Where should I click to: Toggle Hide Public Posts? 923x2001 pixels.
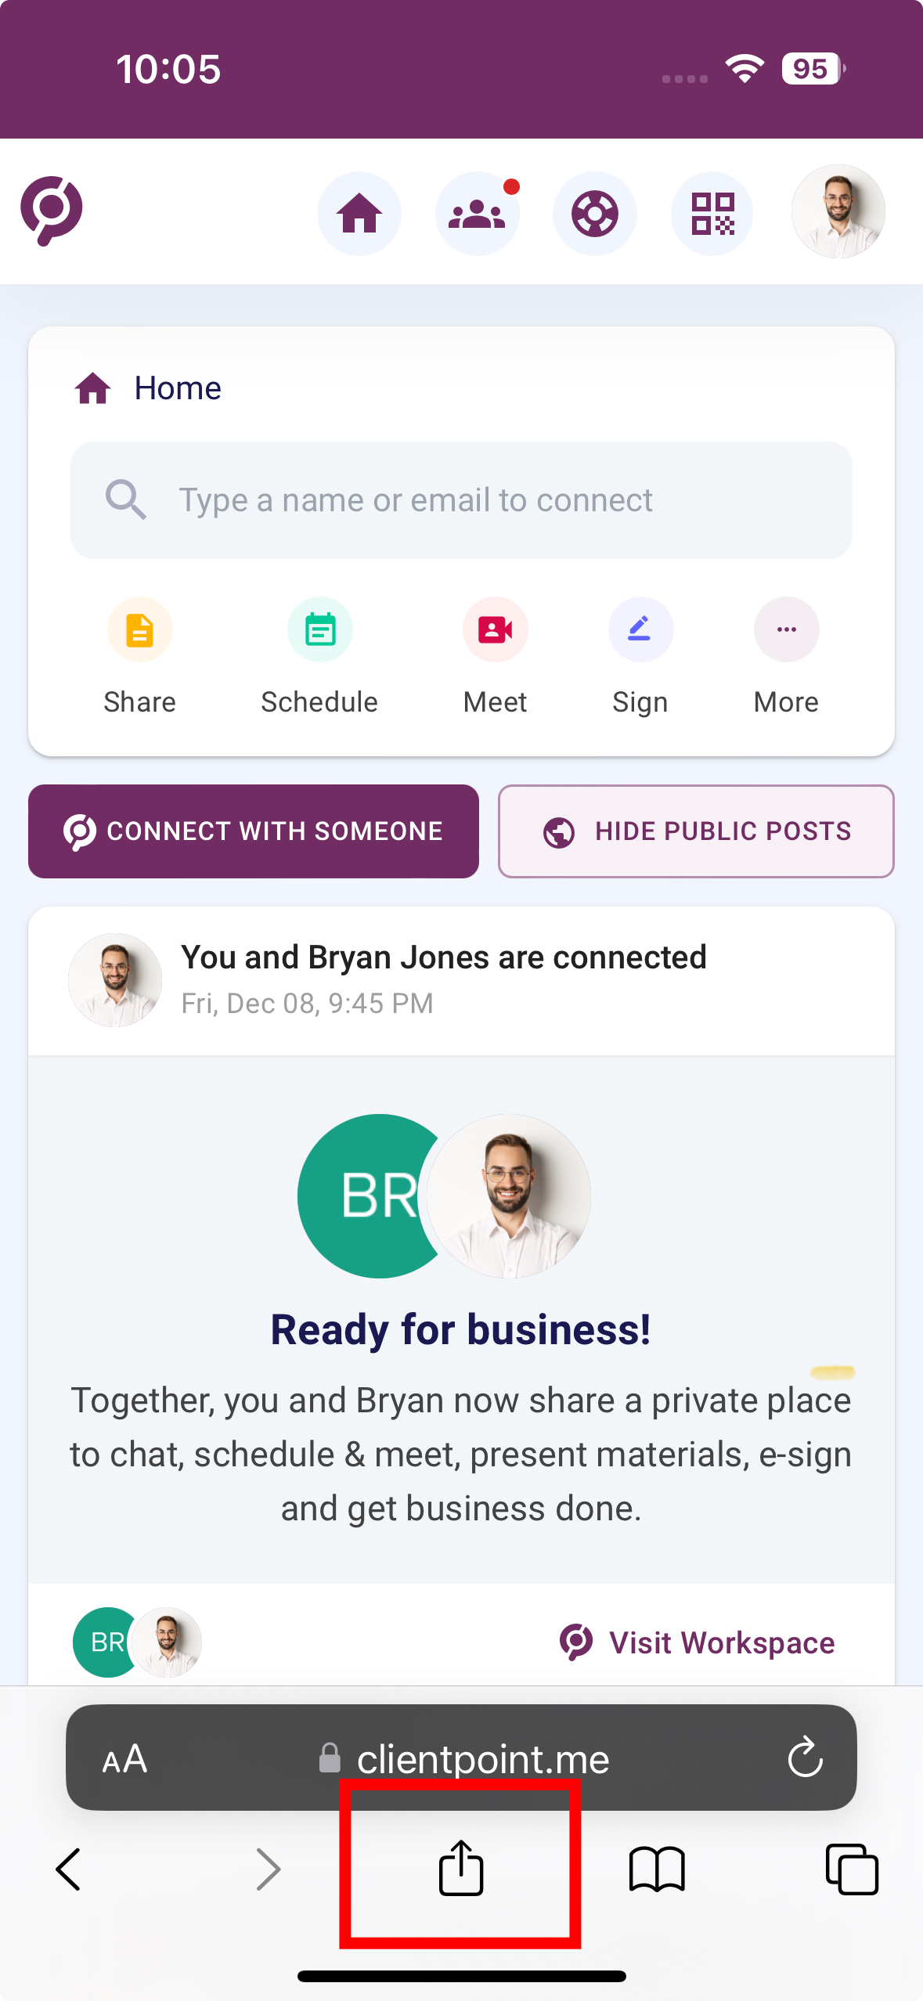pyautogui.click(x=696, y=831)
